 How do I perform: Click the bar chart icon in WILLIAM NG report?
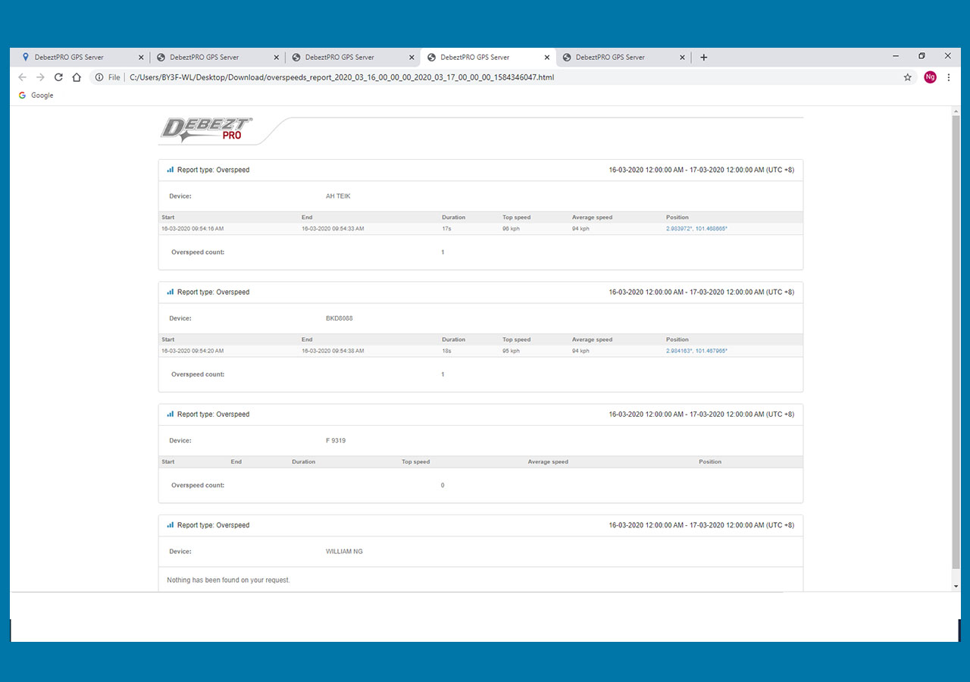171,525
